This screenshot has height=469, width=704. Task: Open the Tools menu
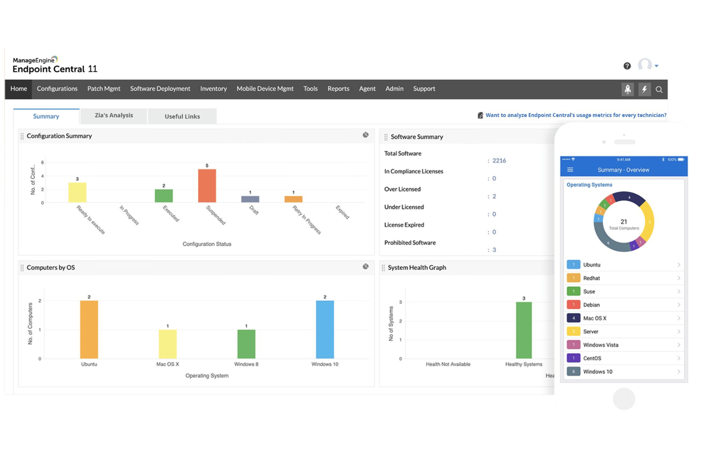(x=311, y=89)
